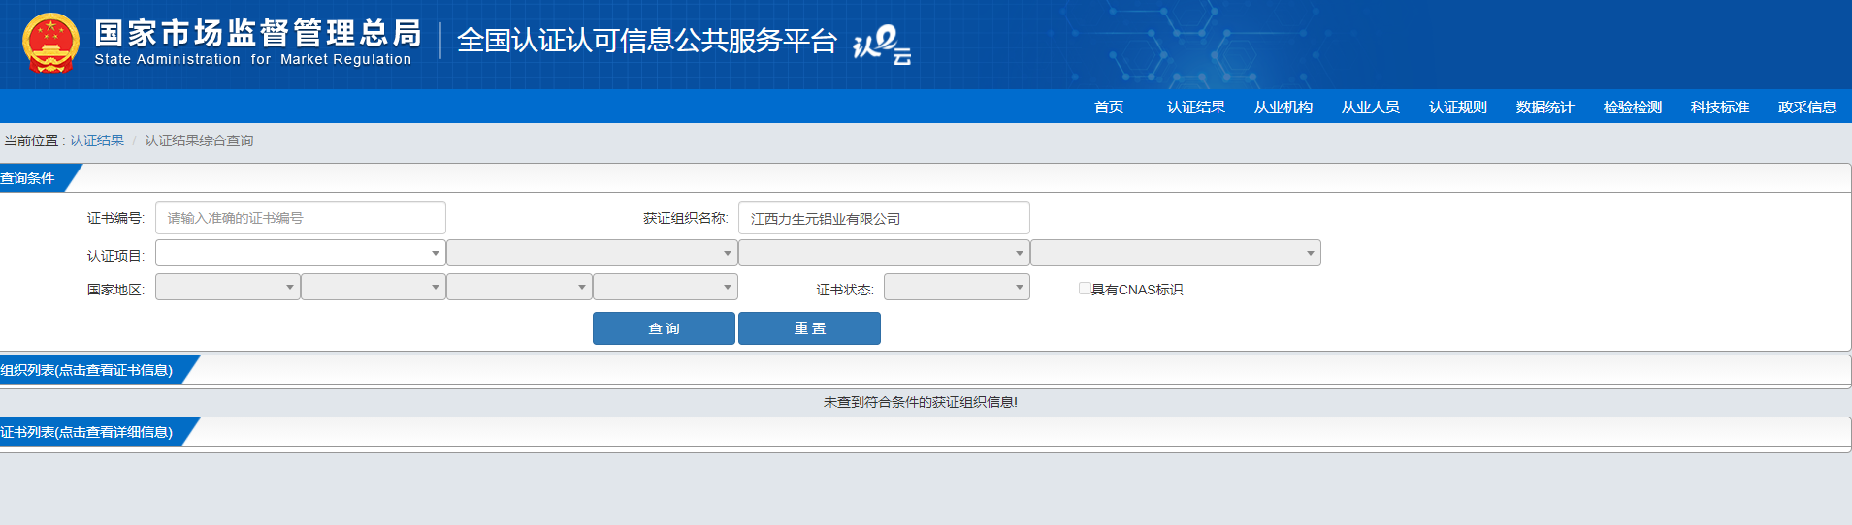Open 认证规则 navigation item
Screen dimensions: 1852x525
pos(1458,108)
